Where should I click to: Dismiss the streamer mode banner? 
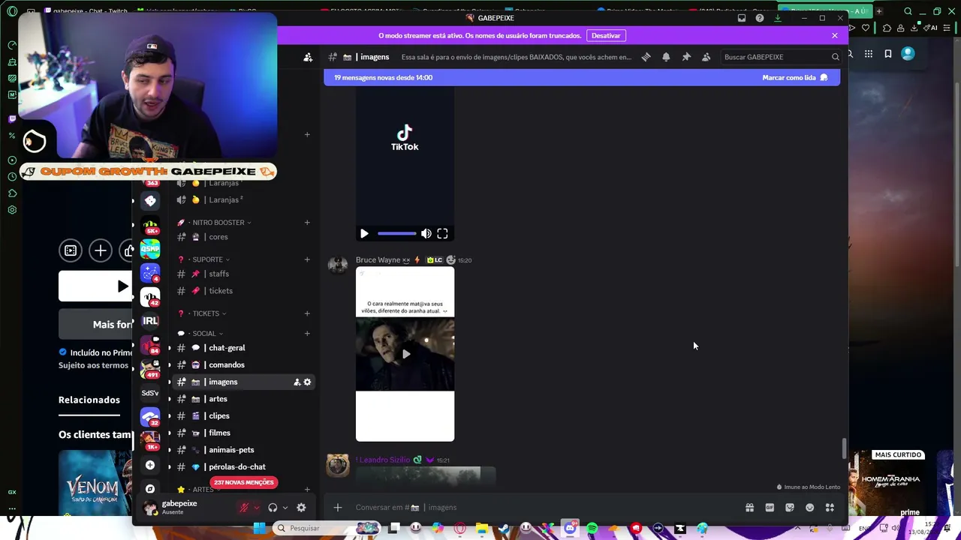[834, 36]
